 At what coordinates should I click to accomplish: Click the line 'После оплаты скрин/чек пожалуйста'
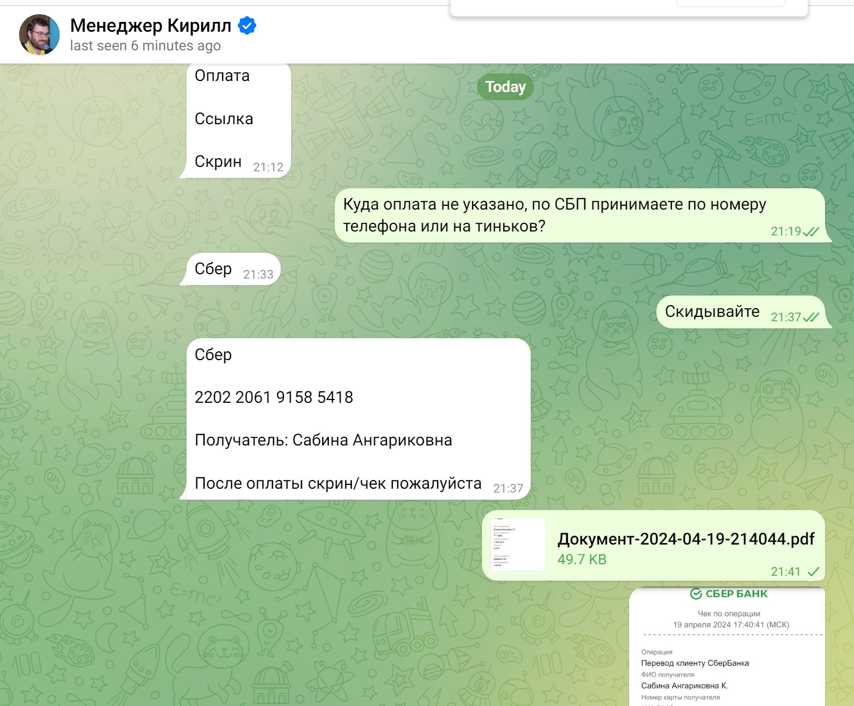(338, 483)
